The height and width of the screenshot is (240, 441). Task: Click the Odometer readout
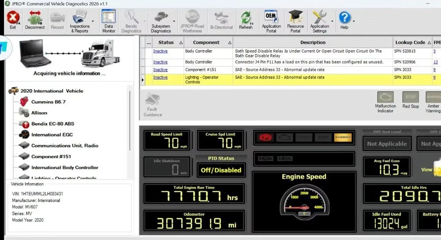[194, 221]
